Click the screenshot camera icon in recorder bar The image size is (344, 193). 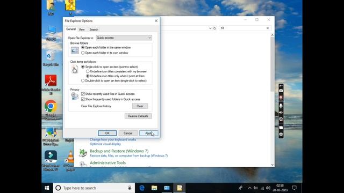point(281,91)
